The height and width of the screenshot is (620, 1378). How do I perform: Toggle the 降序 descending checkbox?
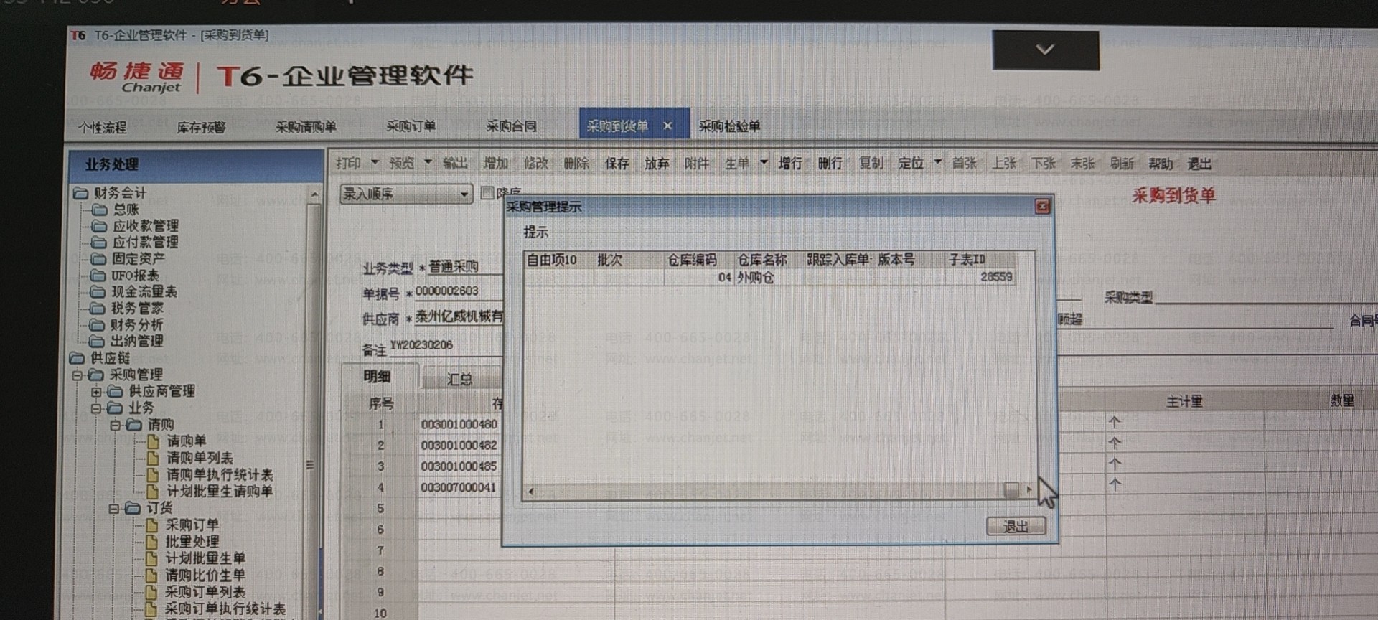coord(487,192)
